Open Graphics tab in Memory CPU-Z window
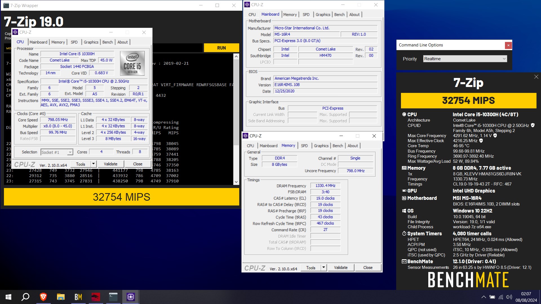 point(321,146)
